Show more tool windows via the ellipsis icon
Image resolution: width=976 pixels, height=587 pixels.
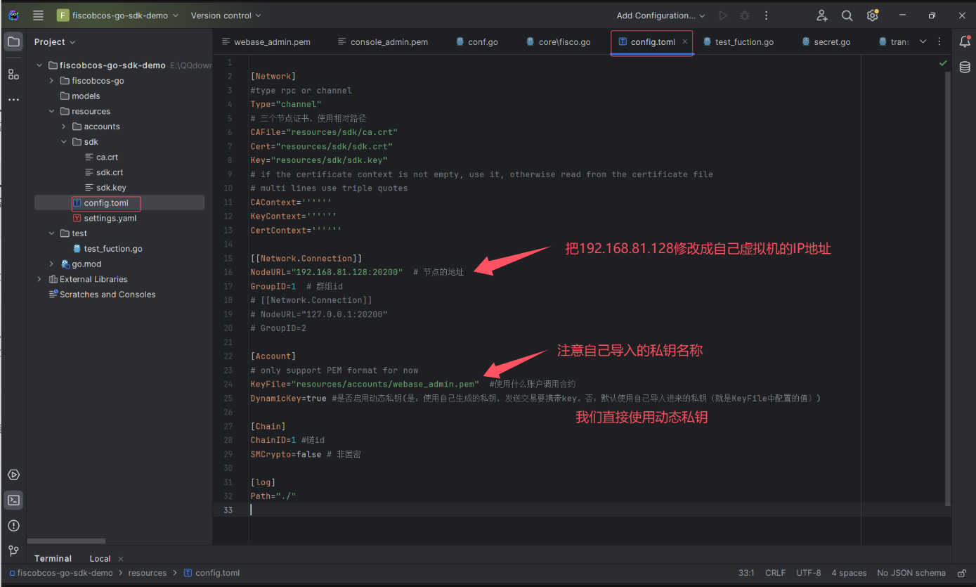13,100
